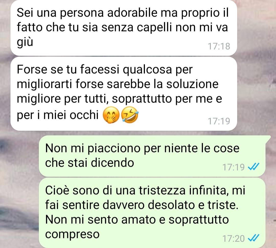The width and height of the screenshot is (276, 248).
Task: Click the 17:20 timestamp
Action: point(234,239)
